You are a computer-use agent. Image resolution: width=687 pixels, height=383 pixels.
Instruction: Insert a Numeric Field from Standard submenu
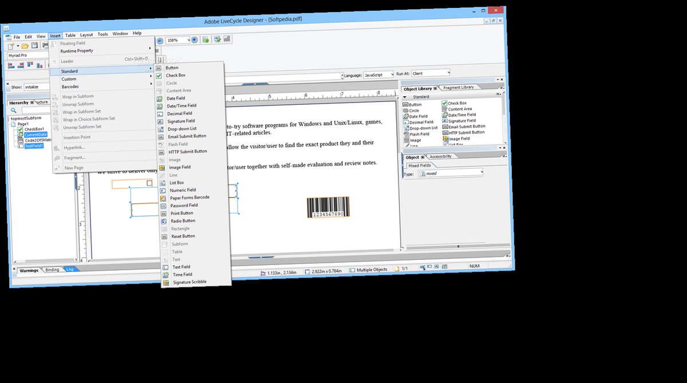(183, 189)
